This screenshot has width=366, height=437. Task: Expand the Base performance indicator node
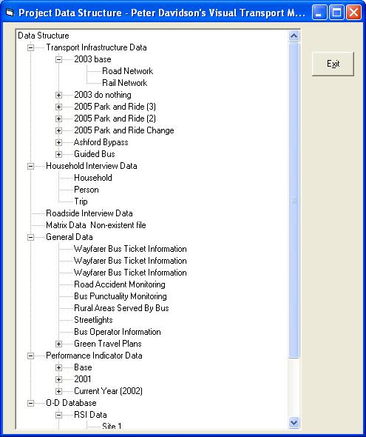(58, 367)
